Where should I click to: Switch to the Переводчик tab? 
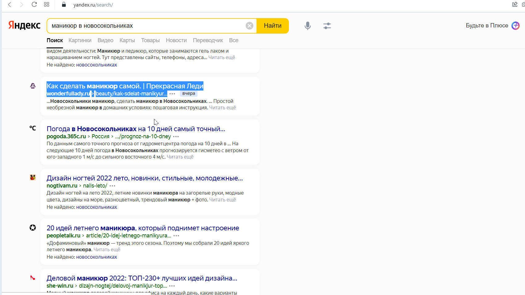coord(208,40)
